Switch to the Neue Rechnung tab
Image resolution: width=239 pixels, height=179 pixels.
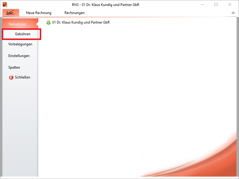click(39, 13)
